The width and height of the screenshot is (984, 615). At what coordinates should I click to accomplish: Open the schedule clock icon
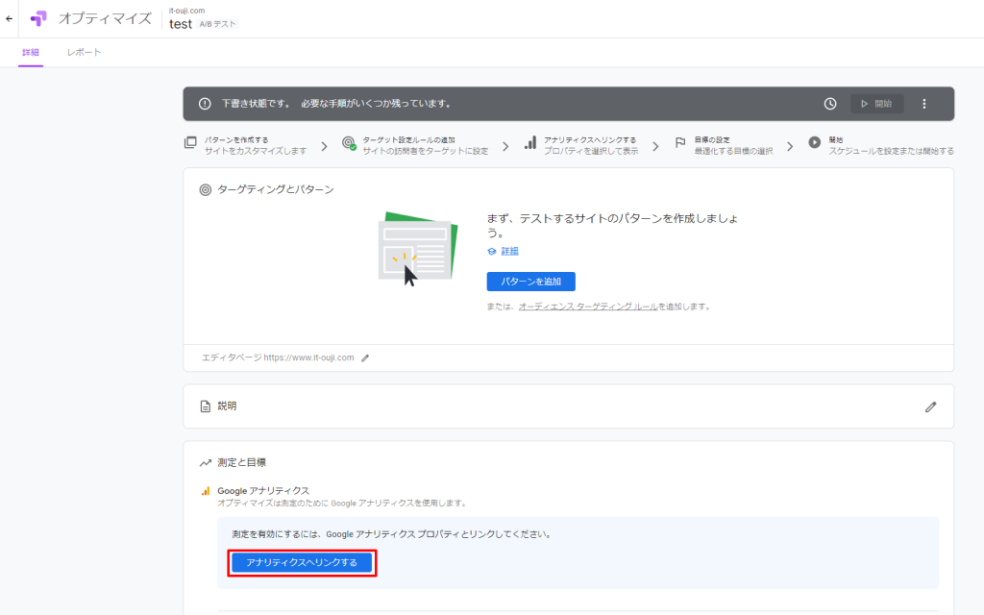click(829, 104)
